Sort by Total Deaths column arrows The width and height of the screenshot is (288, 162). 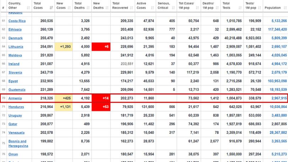coord(88,8)
